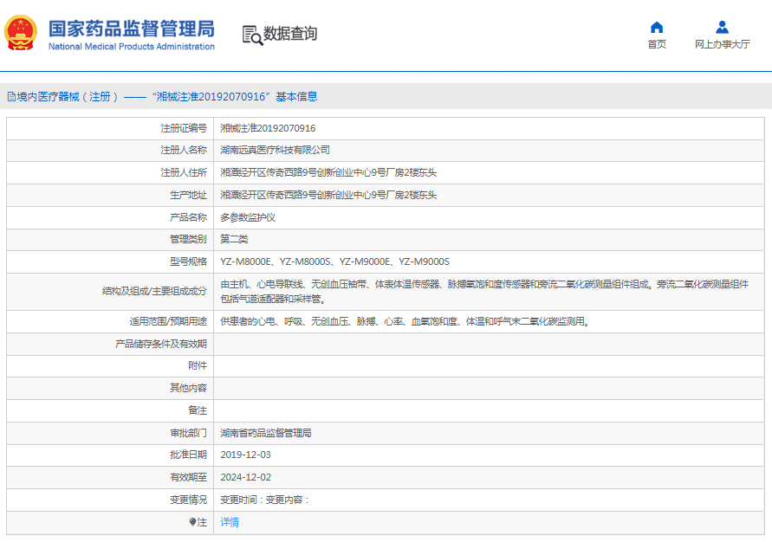The height and width of the screenshot is (542, 772).
Task: Select the registration number 湘械注准20192070916 cell
Action: point(268,128)
